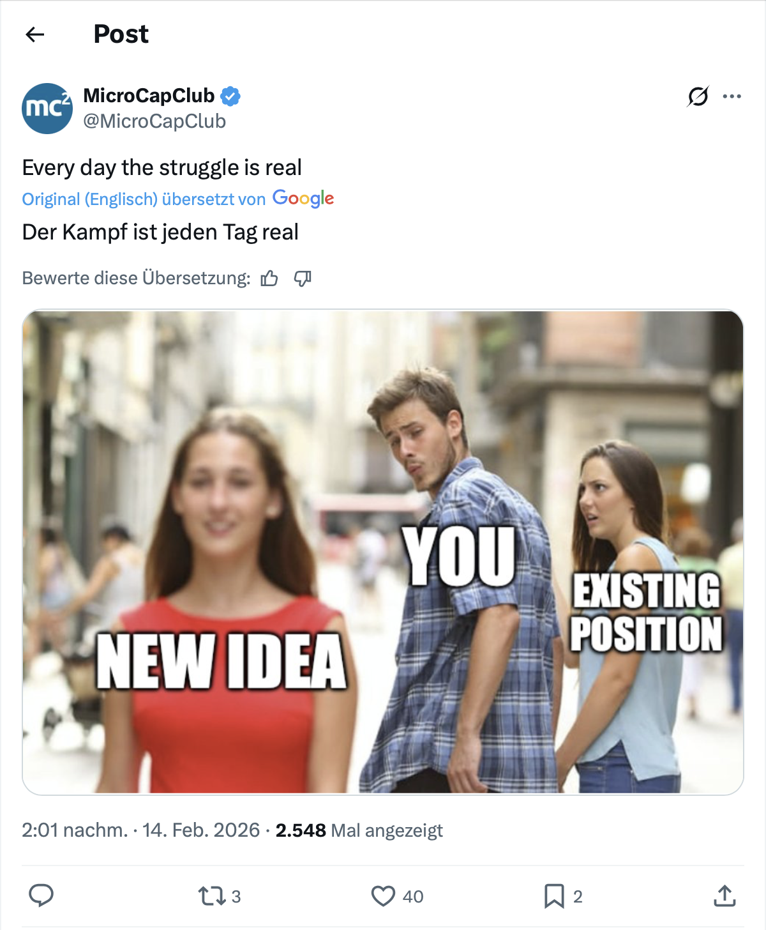Reply using the speech bubble icon
The width and height of the screenshot is (766, 930).
coord(41,896)
